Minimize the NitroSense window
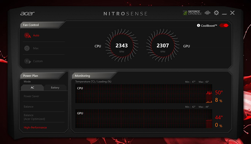This screenshot has height=144, width=251. (x=224, y=14)
